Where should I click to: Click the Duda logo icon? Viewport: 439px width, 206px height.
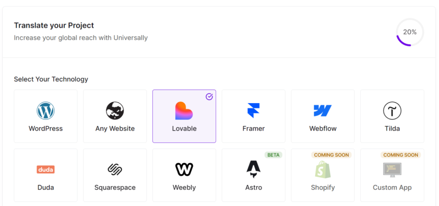45,170
